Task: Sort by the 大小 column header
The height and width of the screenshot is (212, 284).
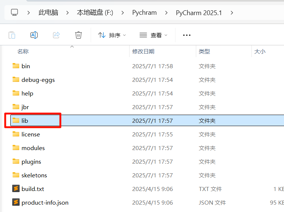Action: pyautogui.click(x=260, y=51)
